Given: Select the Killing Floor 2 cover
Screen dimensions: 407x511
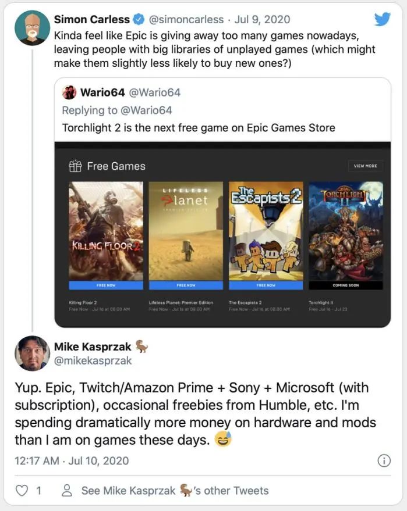Looking at the screenshot, I should coord(106,231).
